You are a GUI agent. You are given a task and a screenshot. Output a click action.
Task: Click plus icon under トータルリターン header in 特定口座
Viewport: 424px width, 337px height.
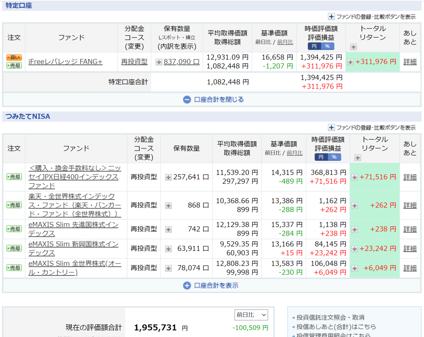pyautogui.click(x=354, y=47)
